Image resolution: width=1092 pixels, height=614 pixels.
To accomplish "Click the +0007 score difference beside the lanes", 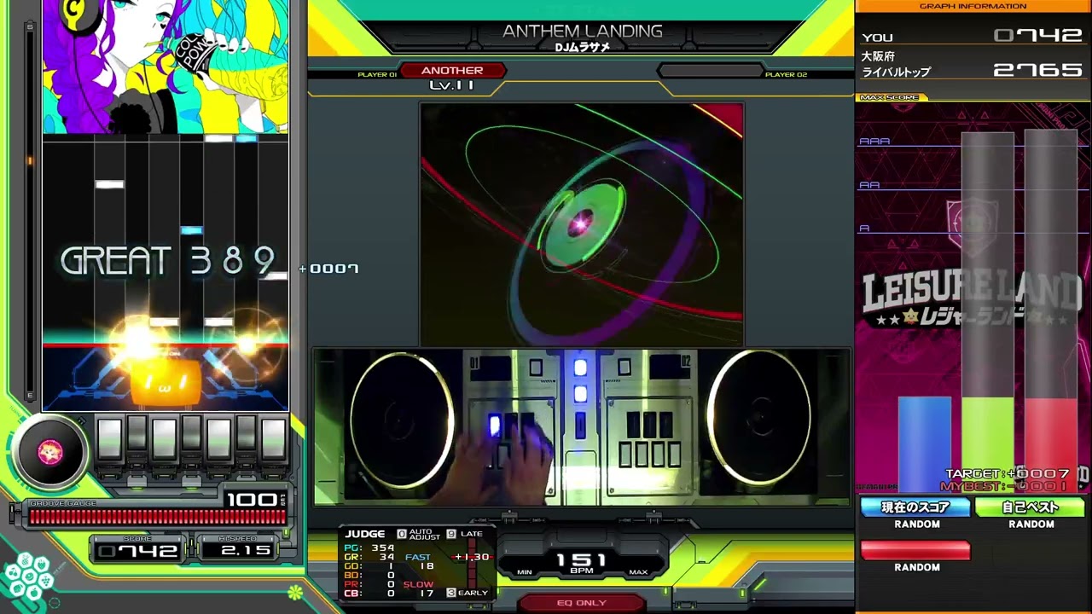I will point(329,269).
